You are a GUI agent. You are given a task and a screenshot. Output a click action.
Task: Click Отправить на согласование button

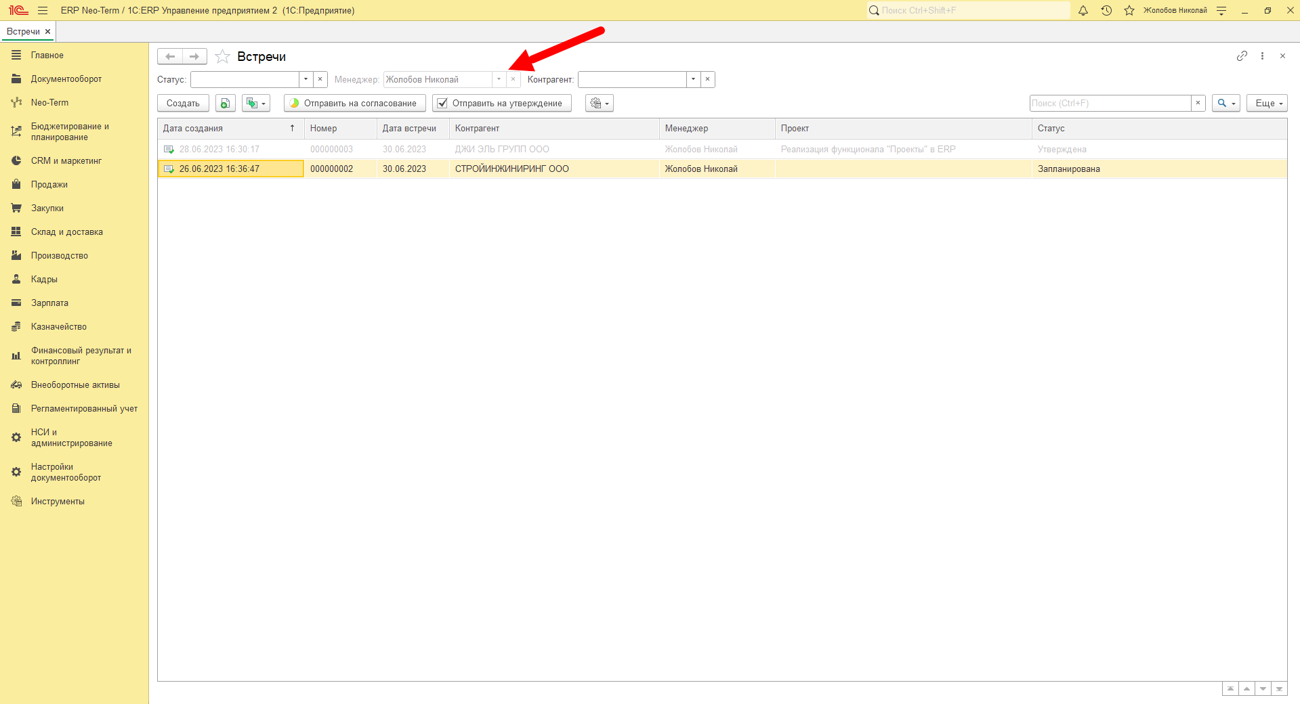354,103
